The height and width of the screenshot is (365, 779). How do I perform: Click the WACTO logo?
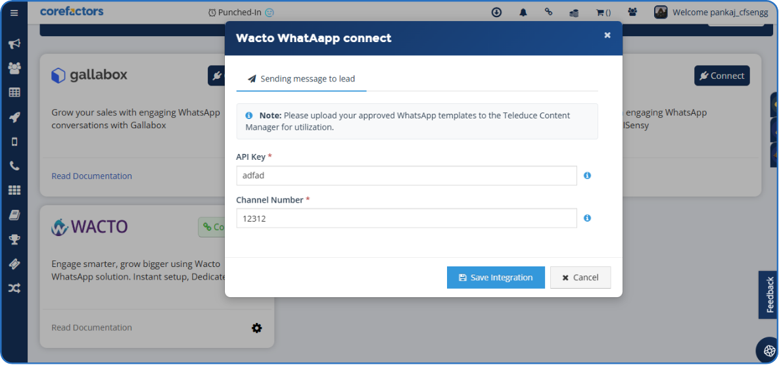(x=89, y=227)
